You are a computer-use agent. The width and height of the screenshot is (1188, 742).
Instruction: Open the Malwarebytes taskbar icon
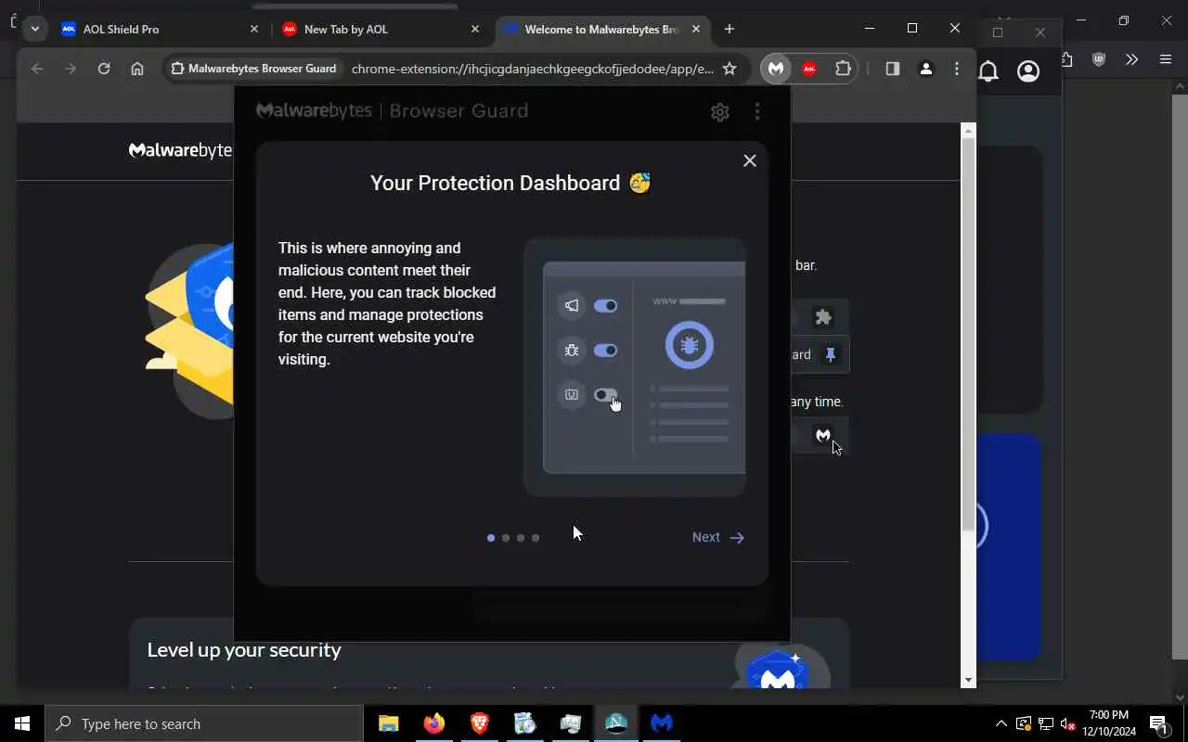tap(662, 723)
